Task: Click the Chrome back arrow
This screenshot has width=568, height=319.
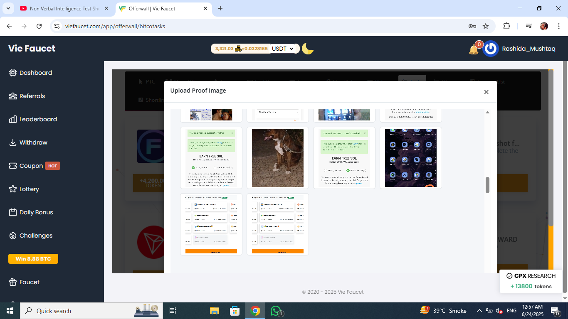Action: (10, 26)
